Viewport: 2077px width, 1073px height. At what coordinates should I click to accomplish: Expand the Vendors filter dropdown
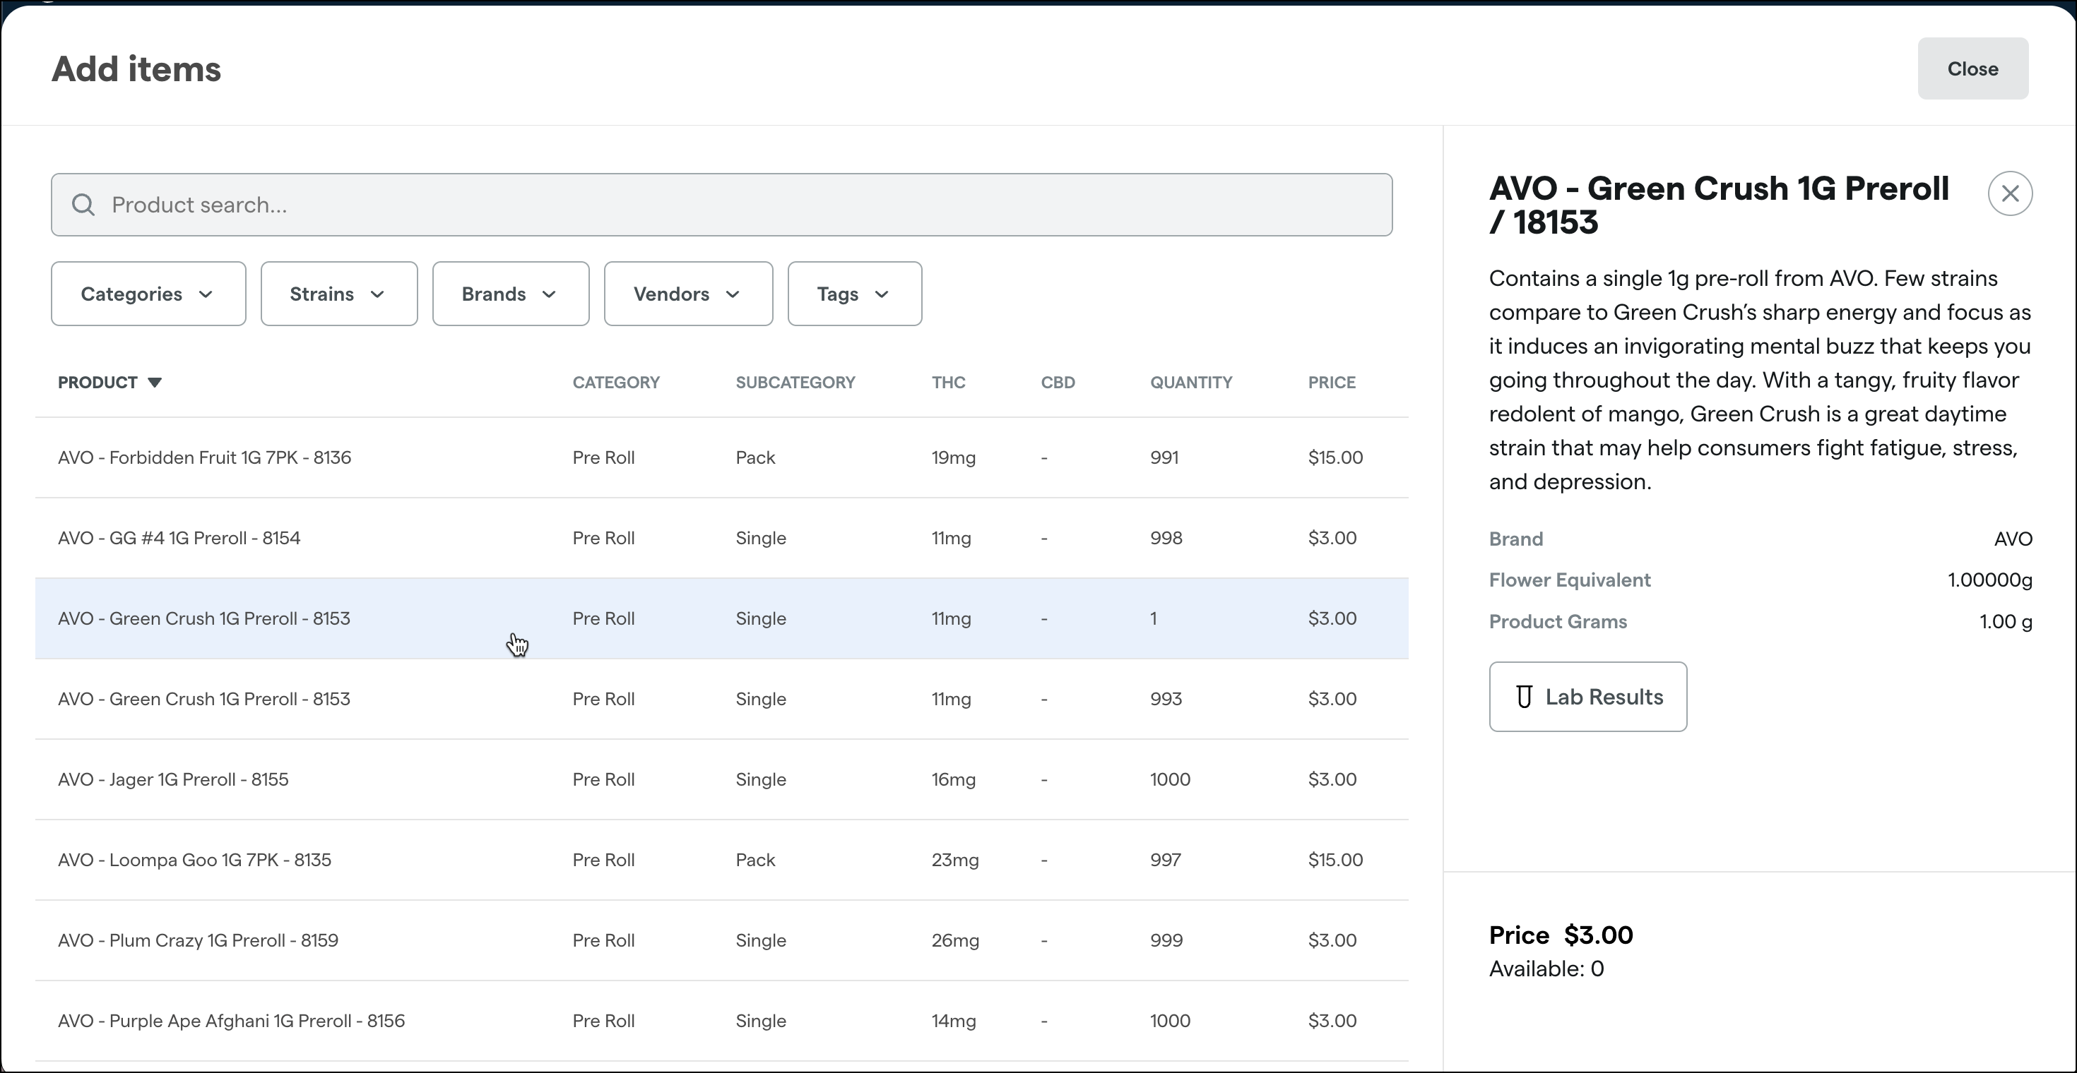688,294
